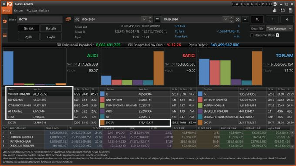Click the S shortcut icon in title bar

(x=259, y=4)
